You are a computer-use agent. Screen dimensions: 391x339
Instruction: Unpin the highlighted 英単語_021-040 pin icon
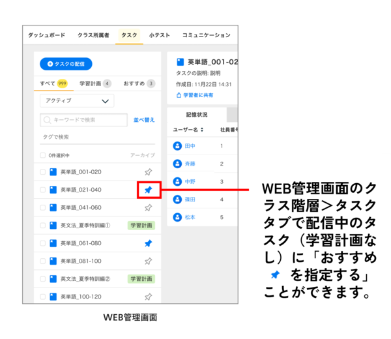148,190
